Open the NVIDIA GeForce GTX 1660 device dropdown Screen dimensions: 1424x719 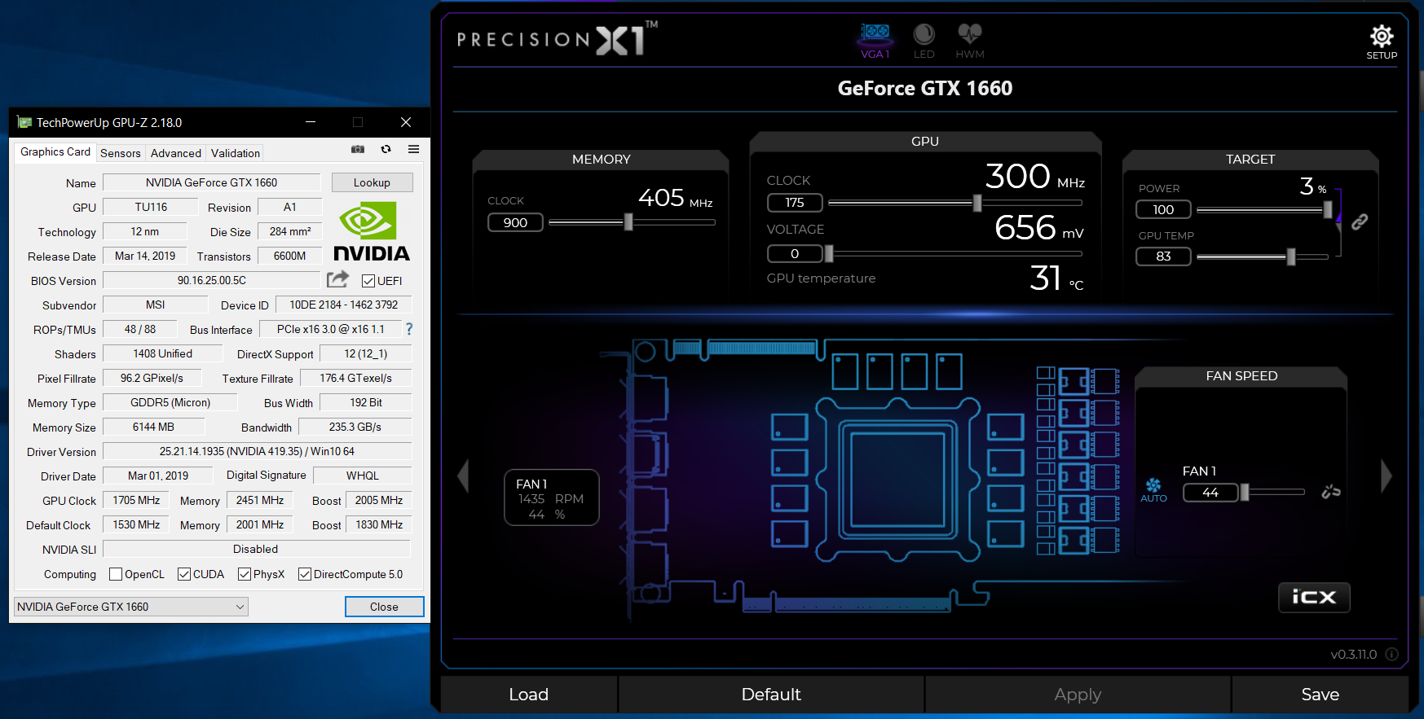click(x=131, y=607)
